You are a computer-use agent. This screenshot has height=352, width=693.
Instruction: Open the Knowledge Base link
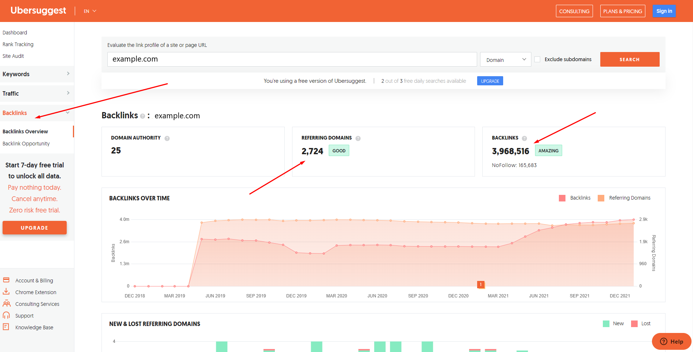34,327
